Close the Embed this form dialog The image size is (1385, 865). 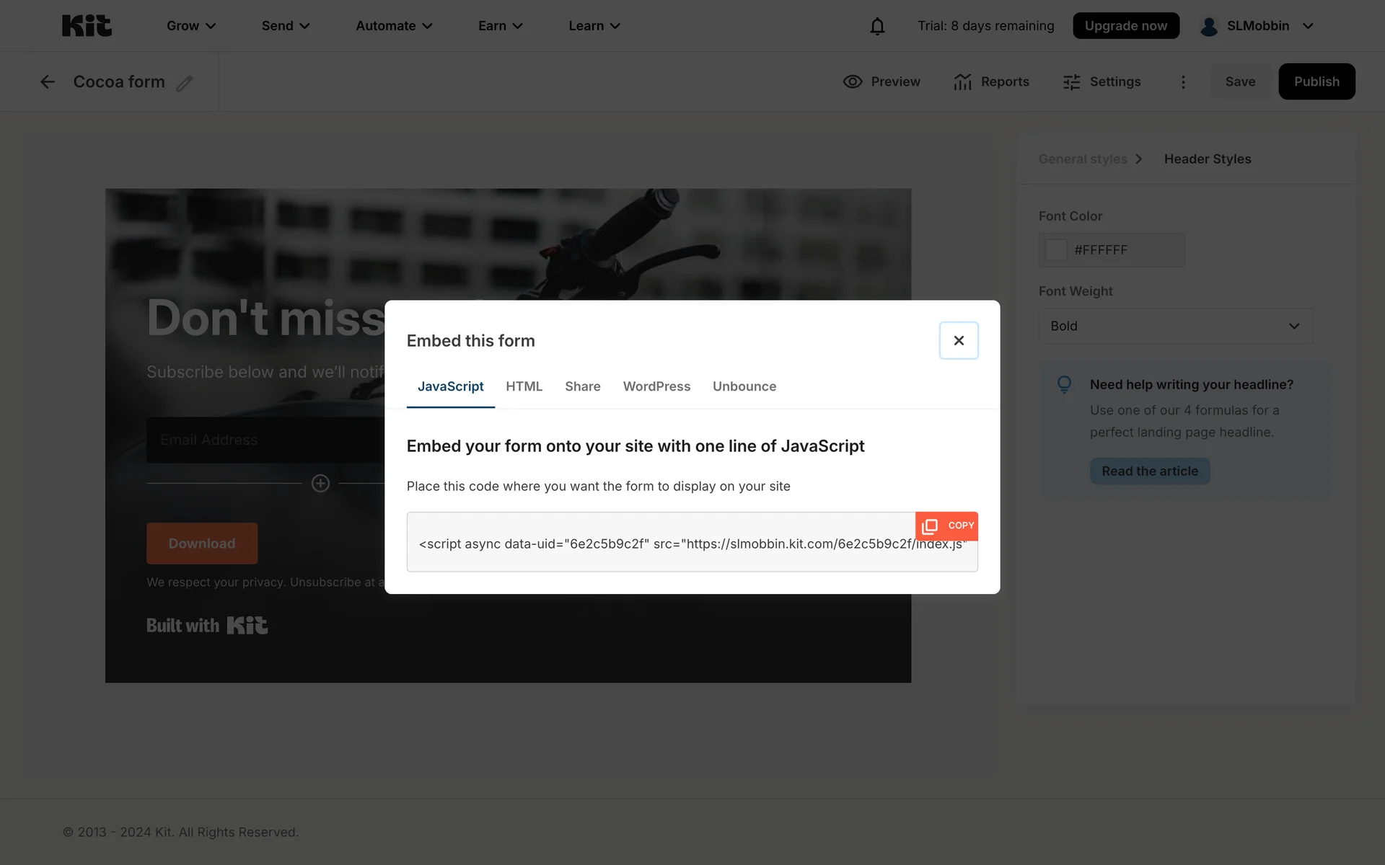(958, 340)
